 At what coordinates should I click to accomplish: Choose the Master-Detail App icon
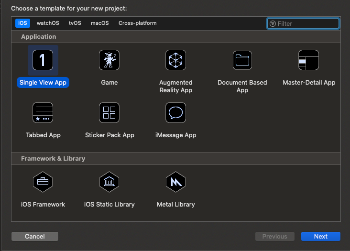309,60
